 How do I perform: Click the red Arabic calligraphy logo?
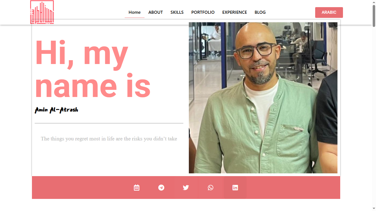click(42, 12)
